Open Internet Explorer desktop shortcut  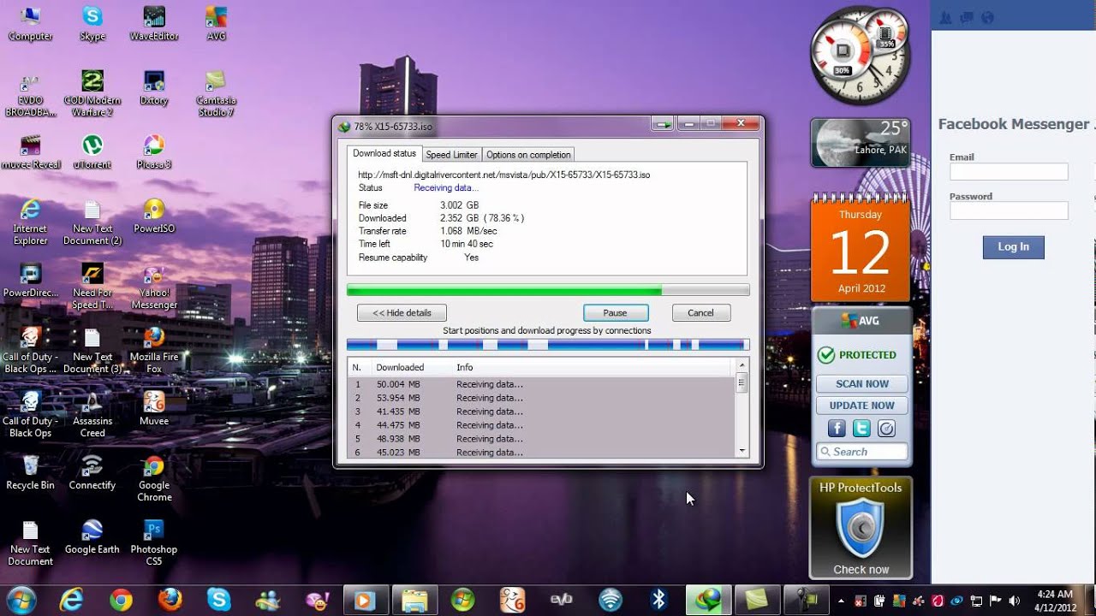coord(30,222)
